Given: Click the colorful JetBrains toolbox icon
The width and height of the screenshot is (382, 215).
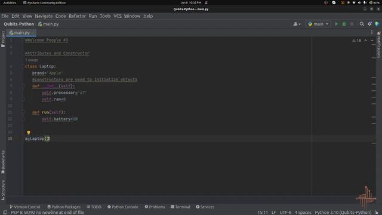Looking at the screenshot, I should pyautogui.click(x=377, y=24).
